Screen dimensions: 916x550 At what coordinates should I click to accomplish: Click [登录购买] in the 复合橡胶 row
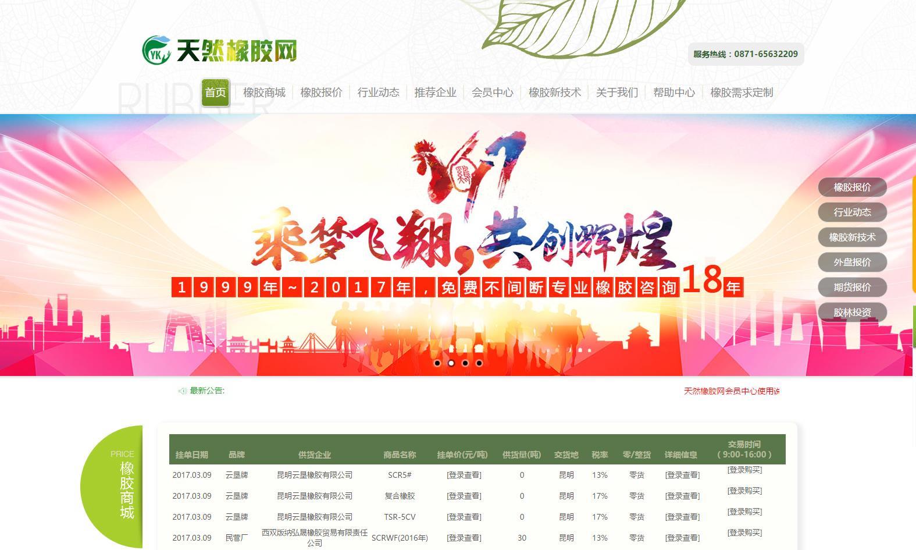[x=744, y=491]
